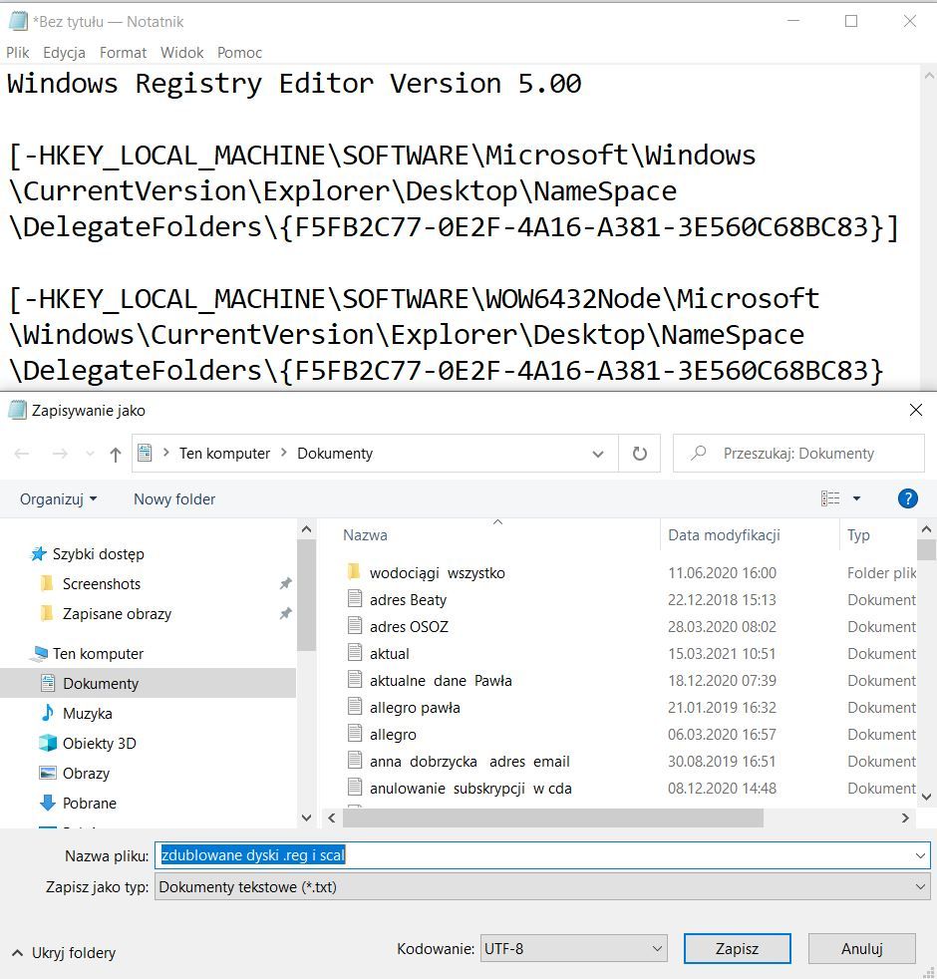
Task: Expand the Organizuj dropdown menu
Action: point(57,498)
